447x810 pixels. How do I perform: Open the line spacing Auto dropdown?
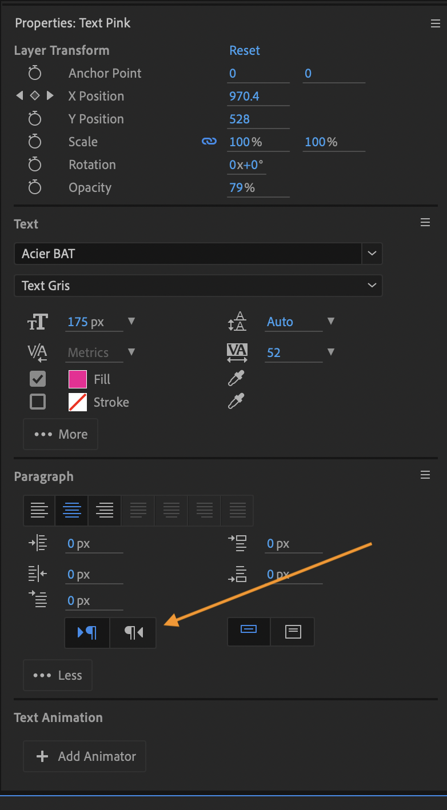(330, 321)
